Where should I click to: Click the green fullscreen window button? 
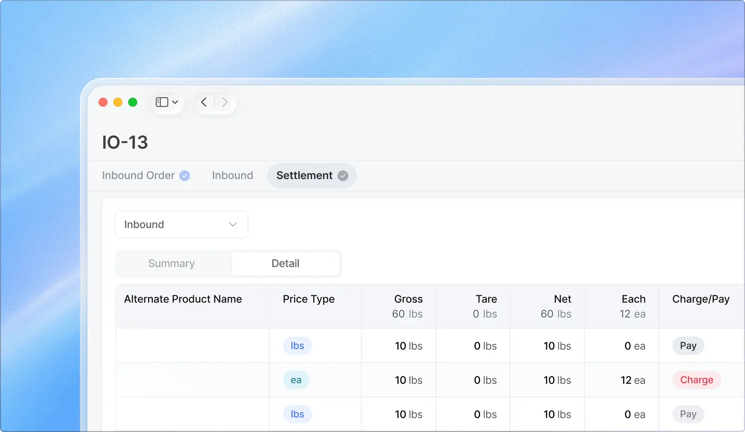tap(133, 102)
